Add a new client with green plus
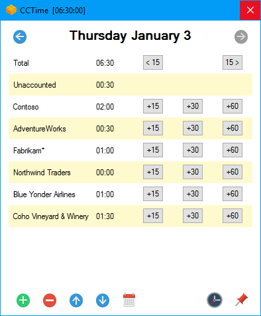The height and width of the screenshot is (316, 261). click(x=23, y=300)
